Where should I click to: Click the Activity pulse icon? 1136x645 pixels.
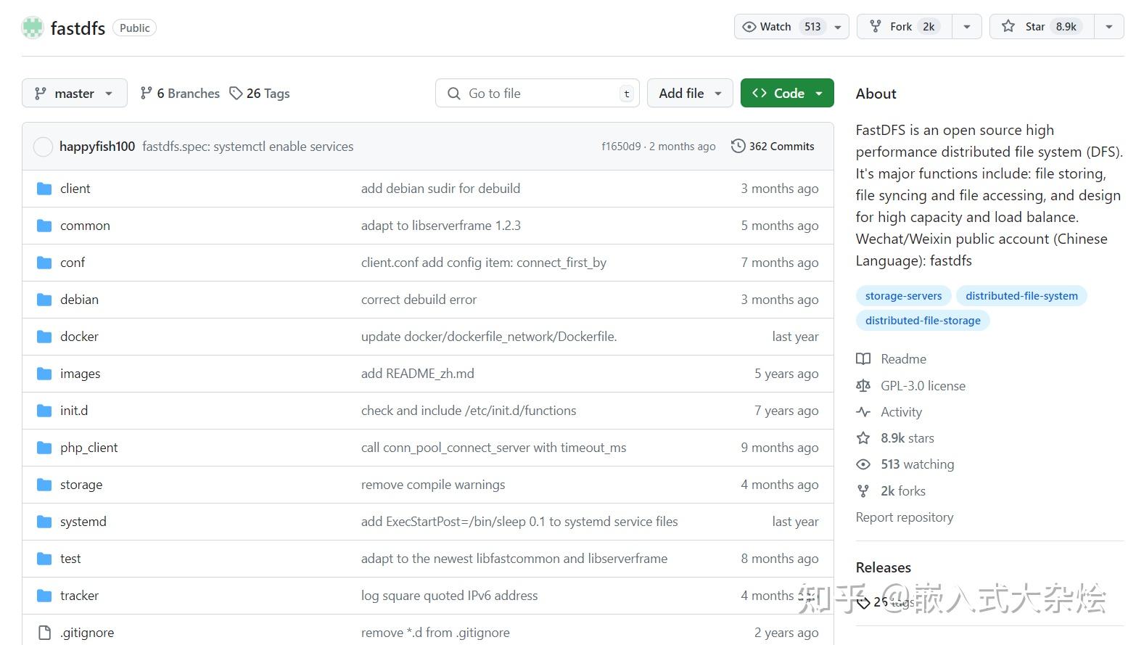tap(863, 412)
